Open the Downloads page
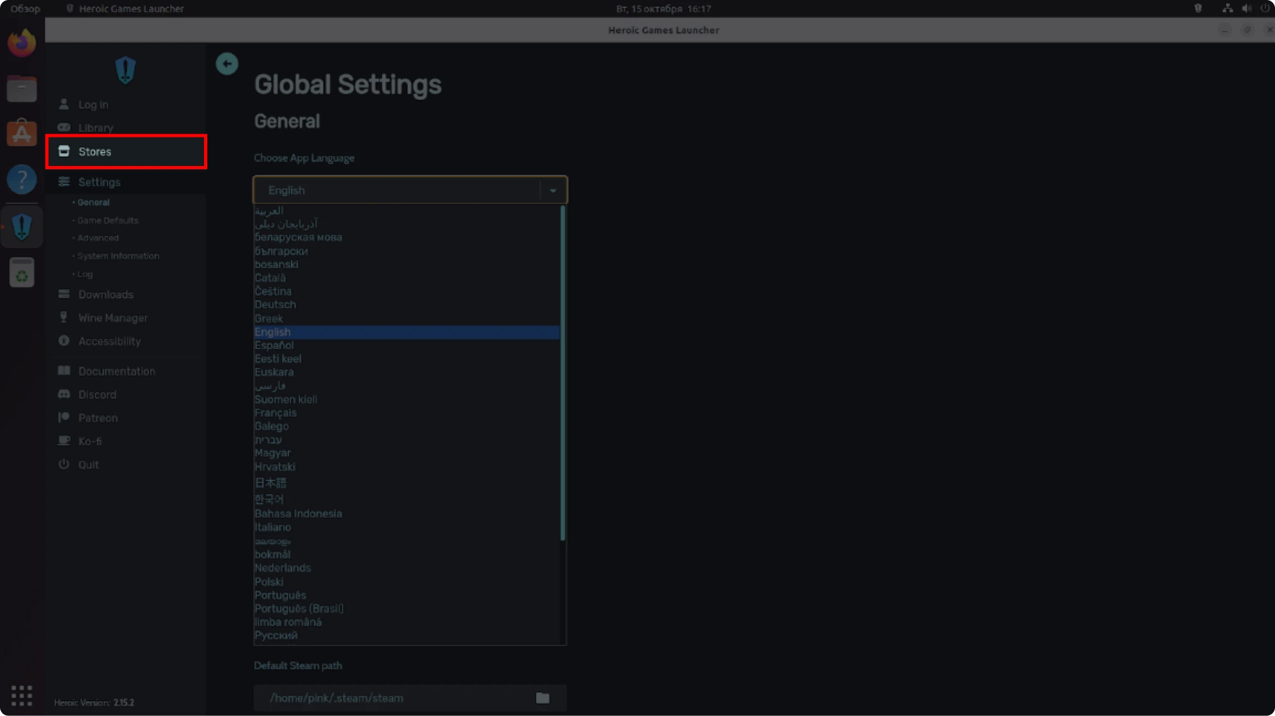The height and width of the screenshot is (716, 1275). 105,294
